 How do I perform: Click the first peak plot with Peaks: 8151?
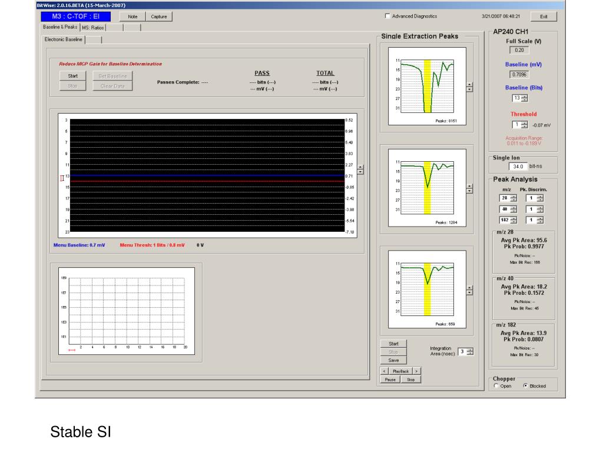pyautogui.click(x=427, y=86)
